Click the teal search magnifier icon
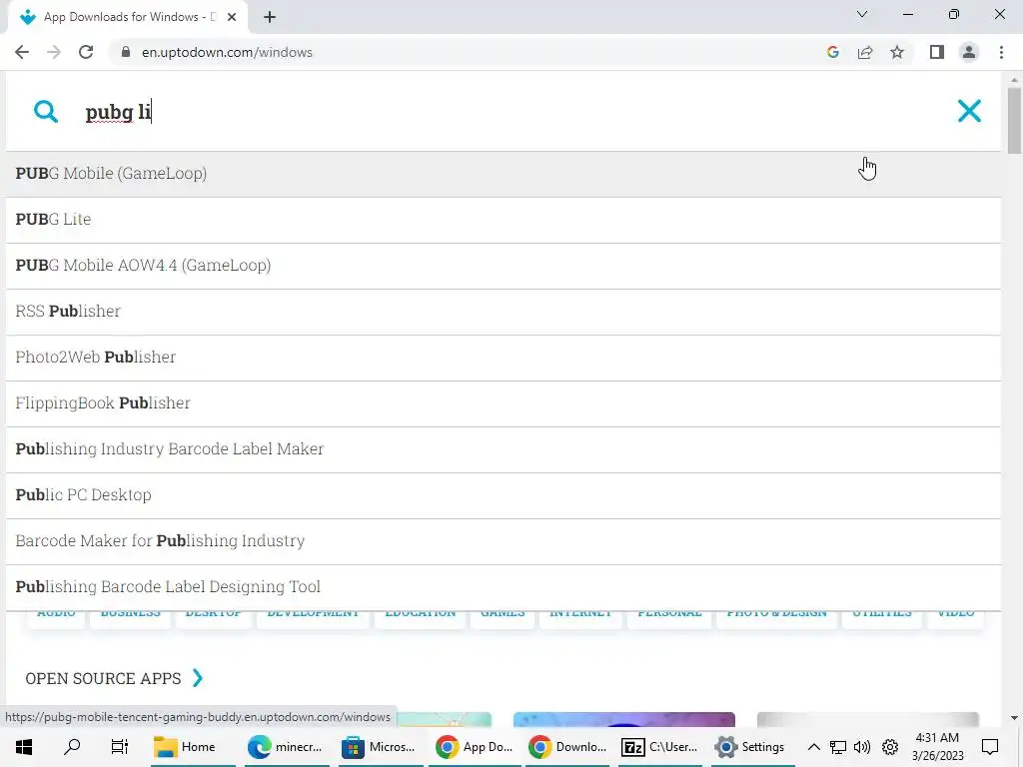The height and width of the screenshot is (767, 1023). point(46,112)
